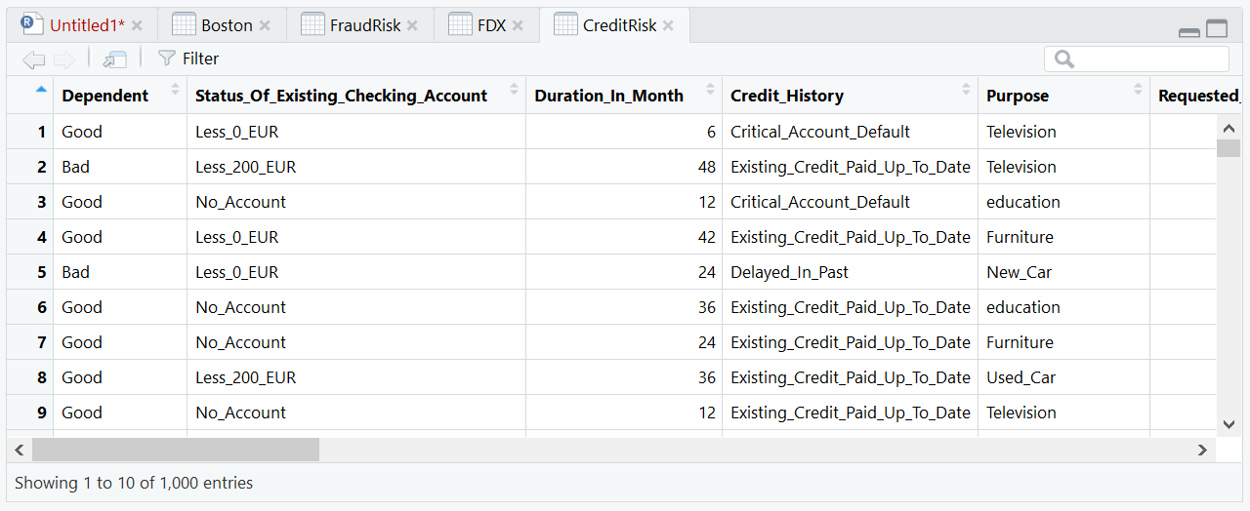Click the horizontal scrollbar right arrow

(1202, 450)
